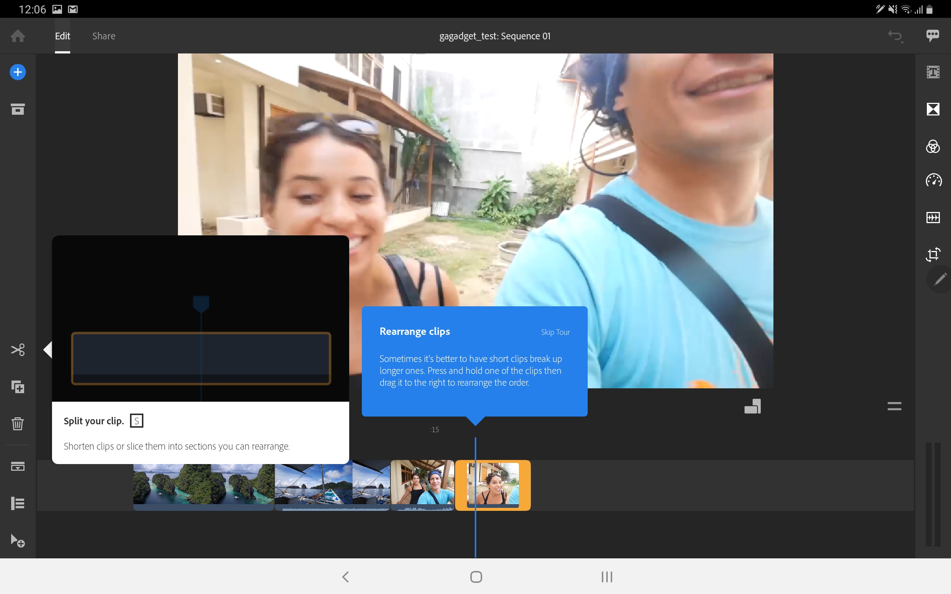Open the crop and transform panel
Viewport: 951px width, 594px height.
933,254
